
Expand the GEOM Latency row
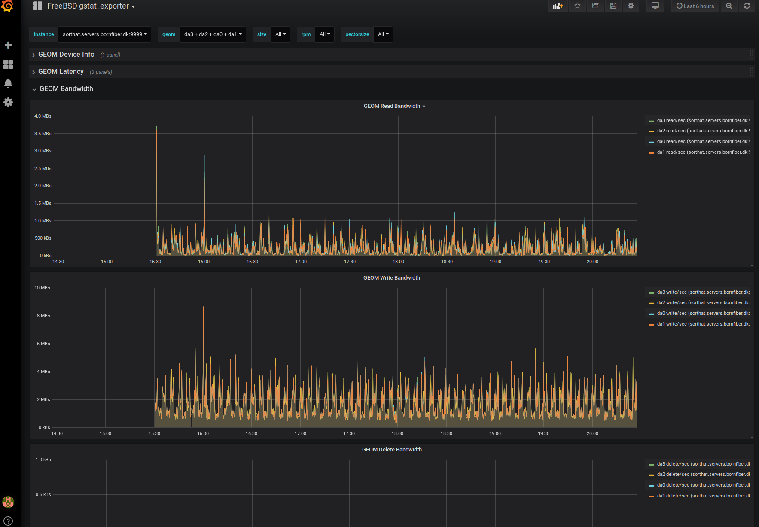[x=61, y=72]
